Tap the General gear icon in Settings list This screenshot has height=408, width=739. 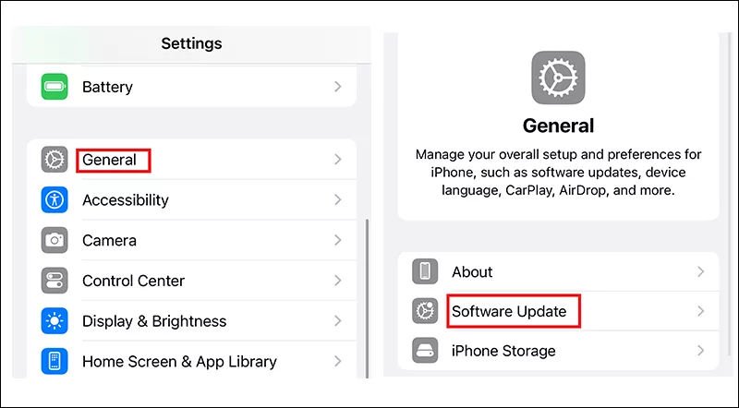pos(55,160)
